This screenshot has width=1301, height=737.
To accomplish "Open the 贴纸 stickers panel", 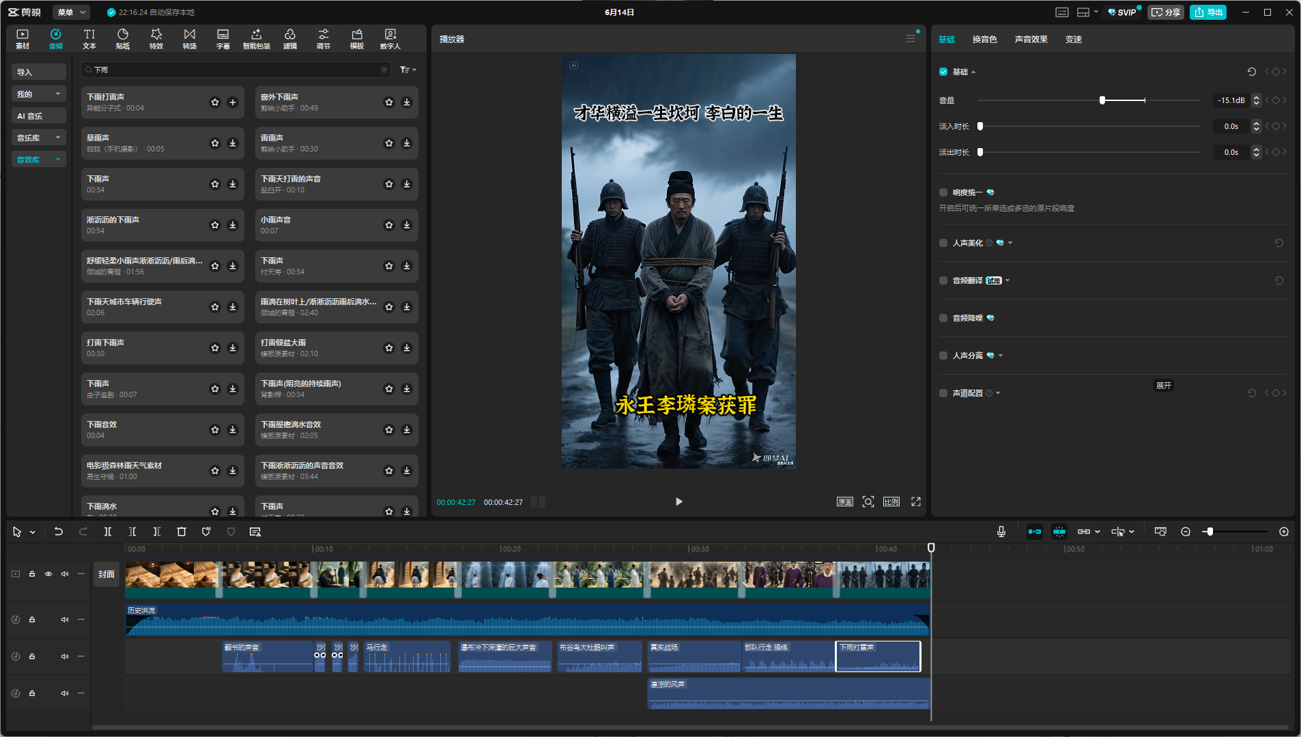I will (x=123, y=39).
